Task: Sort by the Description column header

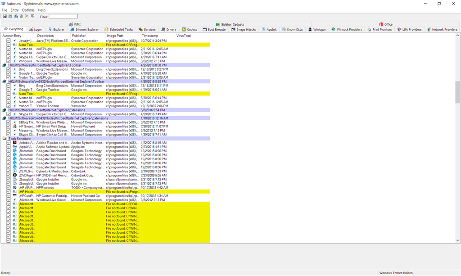Action: point(53,36)
